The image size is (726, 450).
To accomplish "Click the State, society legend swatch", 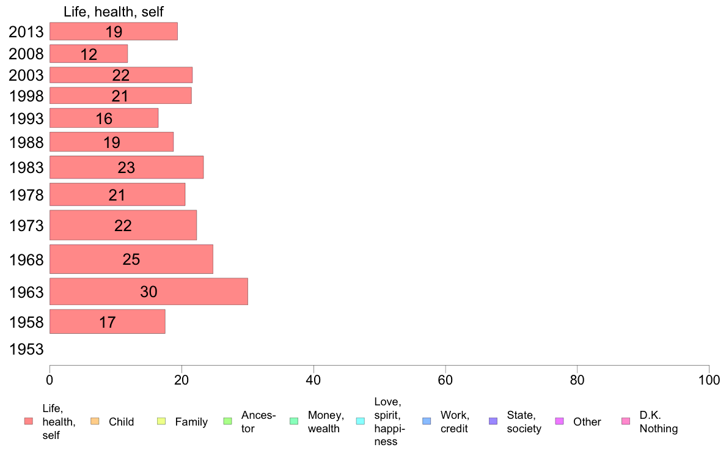I will [493, 421].
